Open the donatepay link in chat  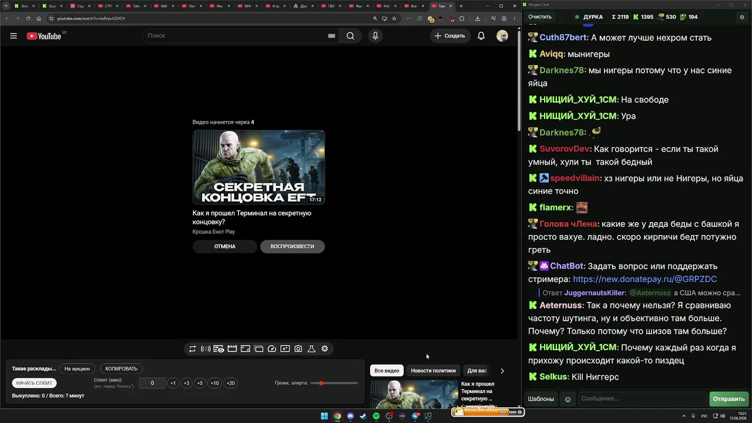pyautogui.click(x=644, y=279)
